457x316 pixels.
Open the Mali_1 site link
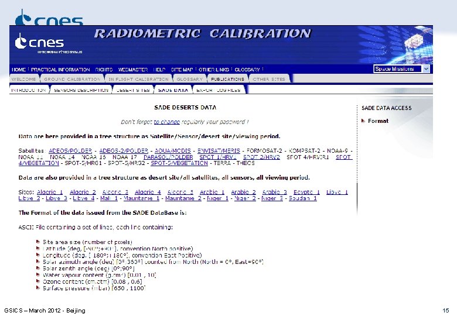(109, 198)
